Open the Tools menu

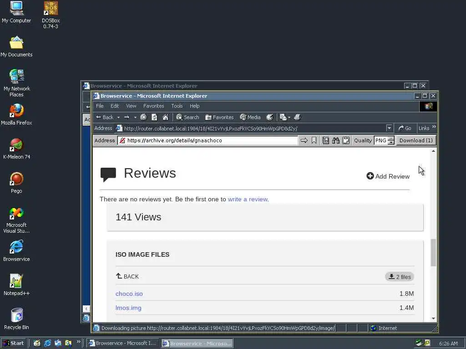point(177,106)
